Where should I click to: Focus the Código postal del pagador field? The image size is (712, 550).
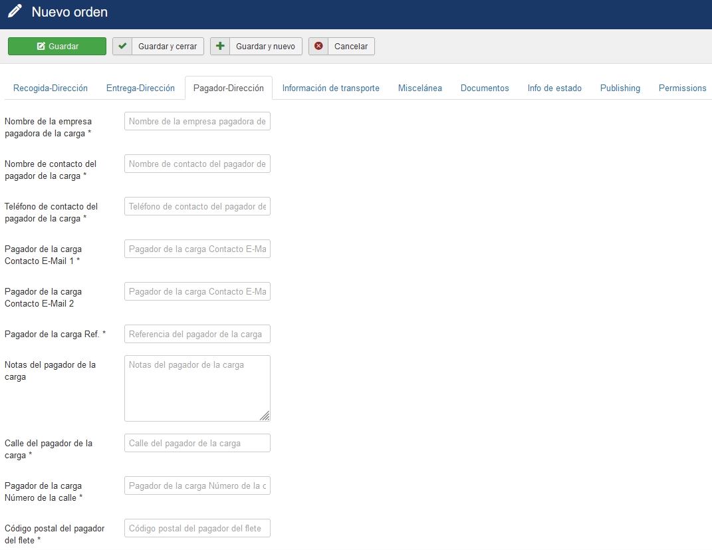(x=197, y=528)
